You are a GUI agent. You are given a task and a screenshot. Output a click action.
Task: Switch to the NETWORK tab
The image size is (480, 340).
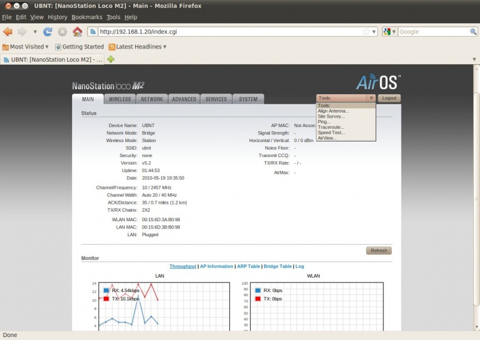pyautogui.click(x=152, y=99)
